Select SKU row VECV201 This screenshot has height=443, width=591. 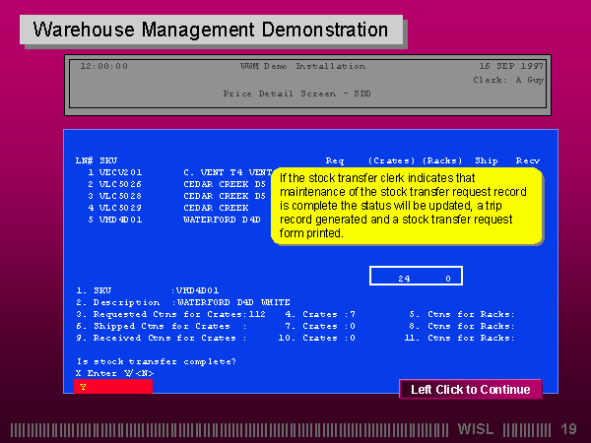(120, 171)
